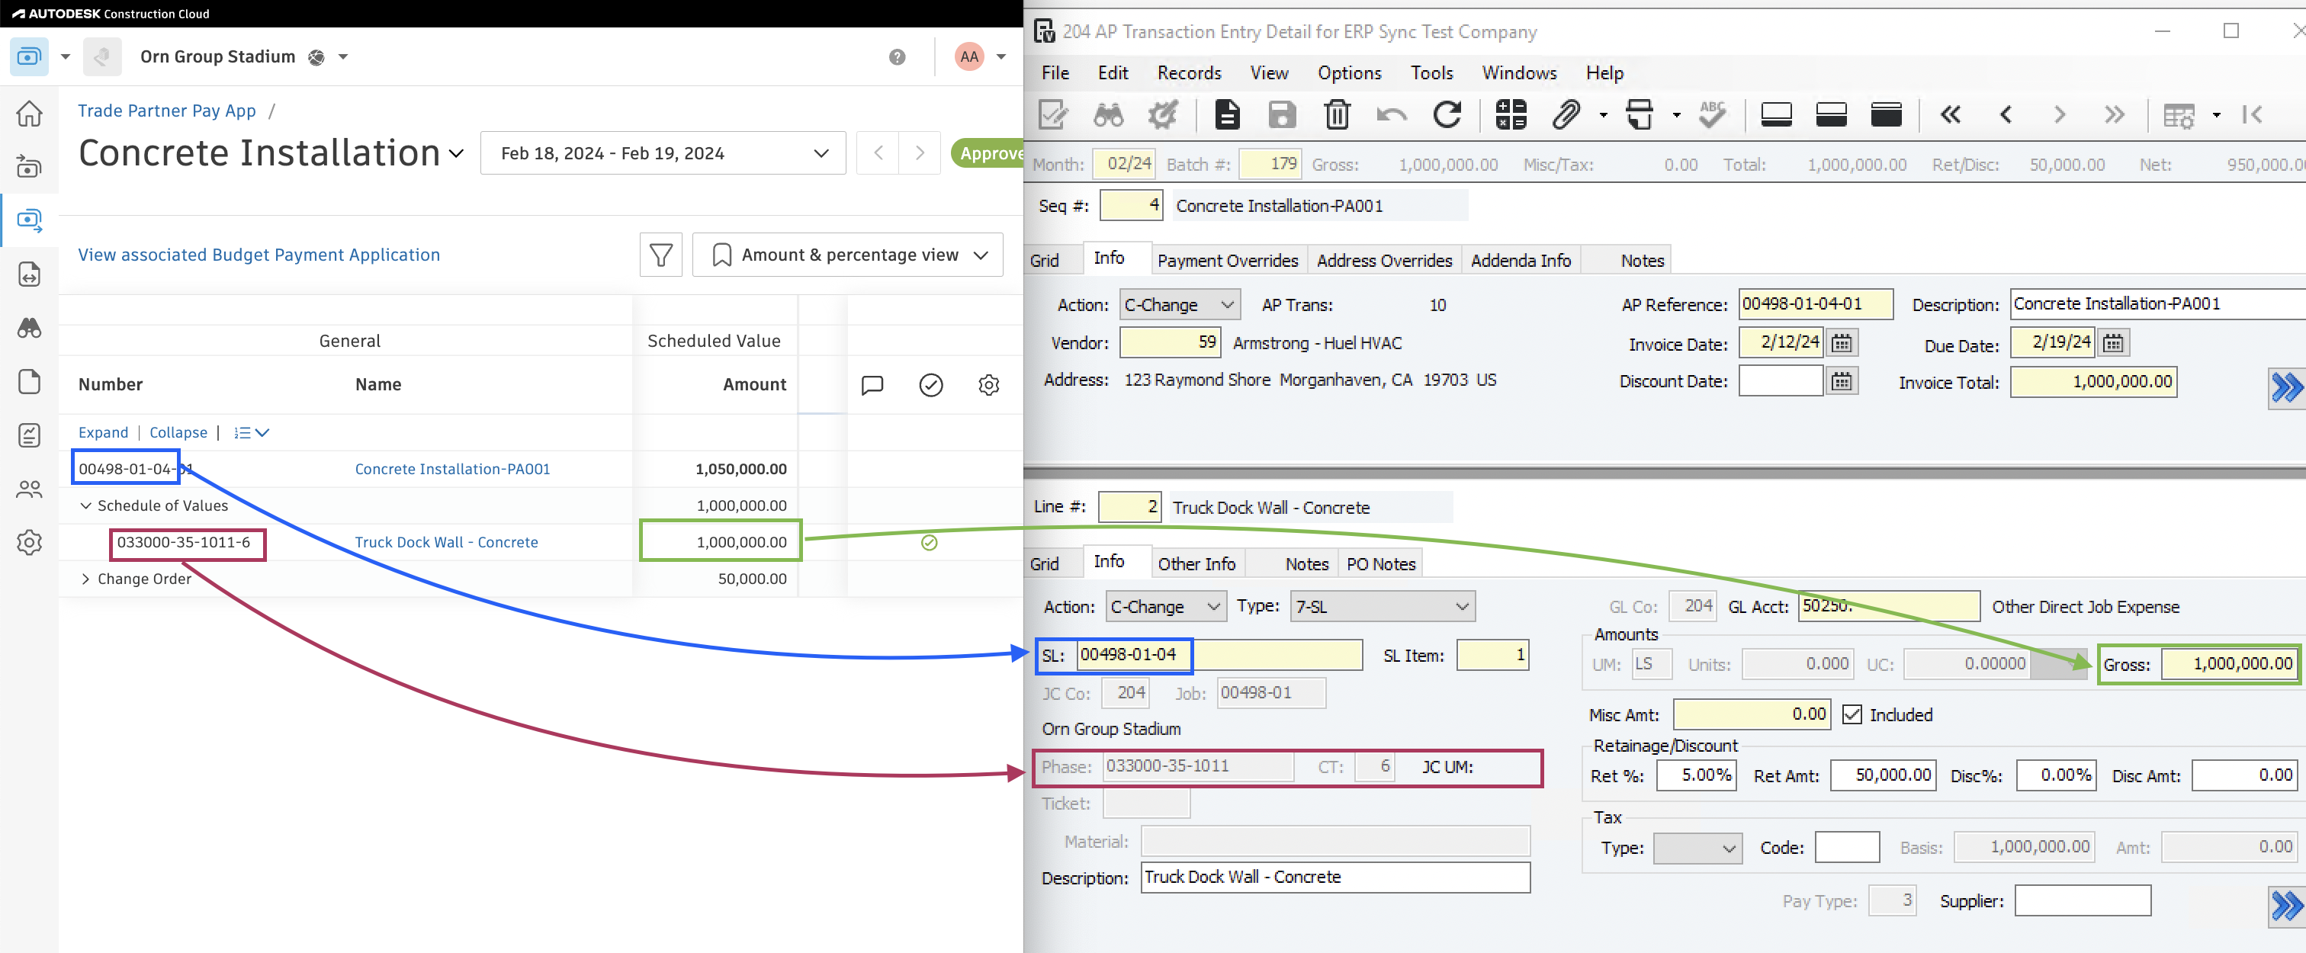Screen dimensions: 2306x953
Task: Click the new document icon in toolbar
Action: click(x=1227, y=114)
